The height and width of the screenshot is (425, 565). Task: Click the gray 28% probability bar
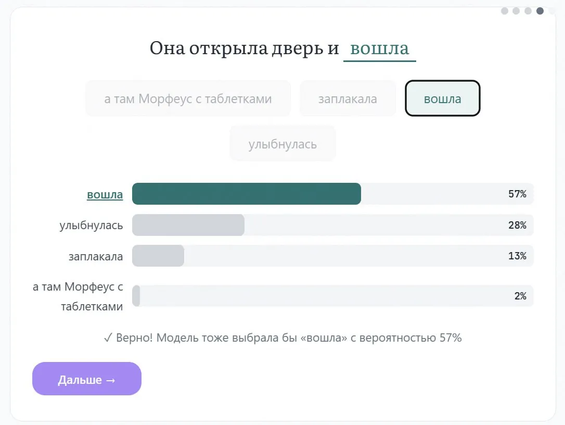[x=188, y=225]
